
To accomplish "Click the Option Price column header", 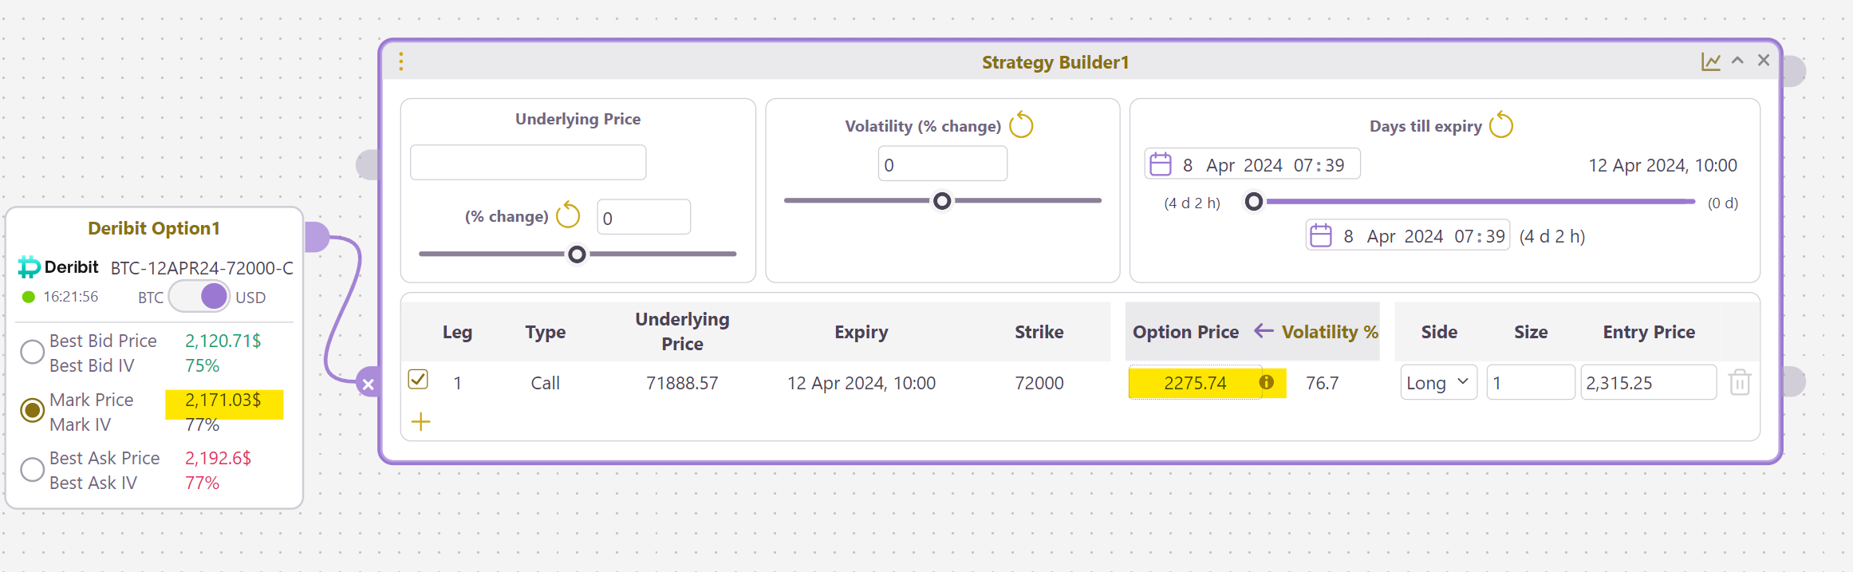I will click(1185, 332).
